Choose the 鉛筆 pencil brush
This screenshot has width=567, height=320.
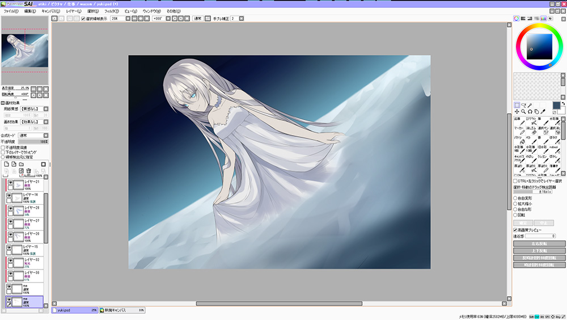pyautogui.click(x=519, y=121)
